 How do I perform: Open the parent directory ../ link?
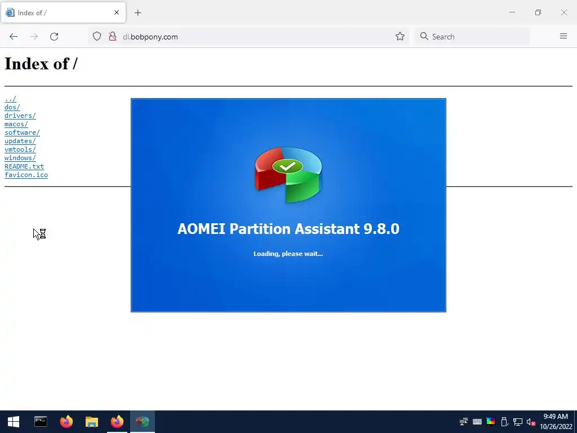click(10, 99)
